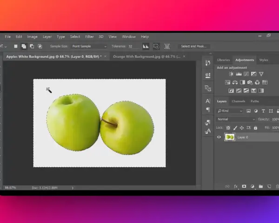This screenshot has height=223, width=279.
Task: Add a Color Balance adjustment
Action: coord(235,82)
